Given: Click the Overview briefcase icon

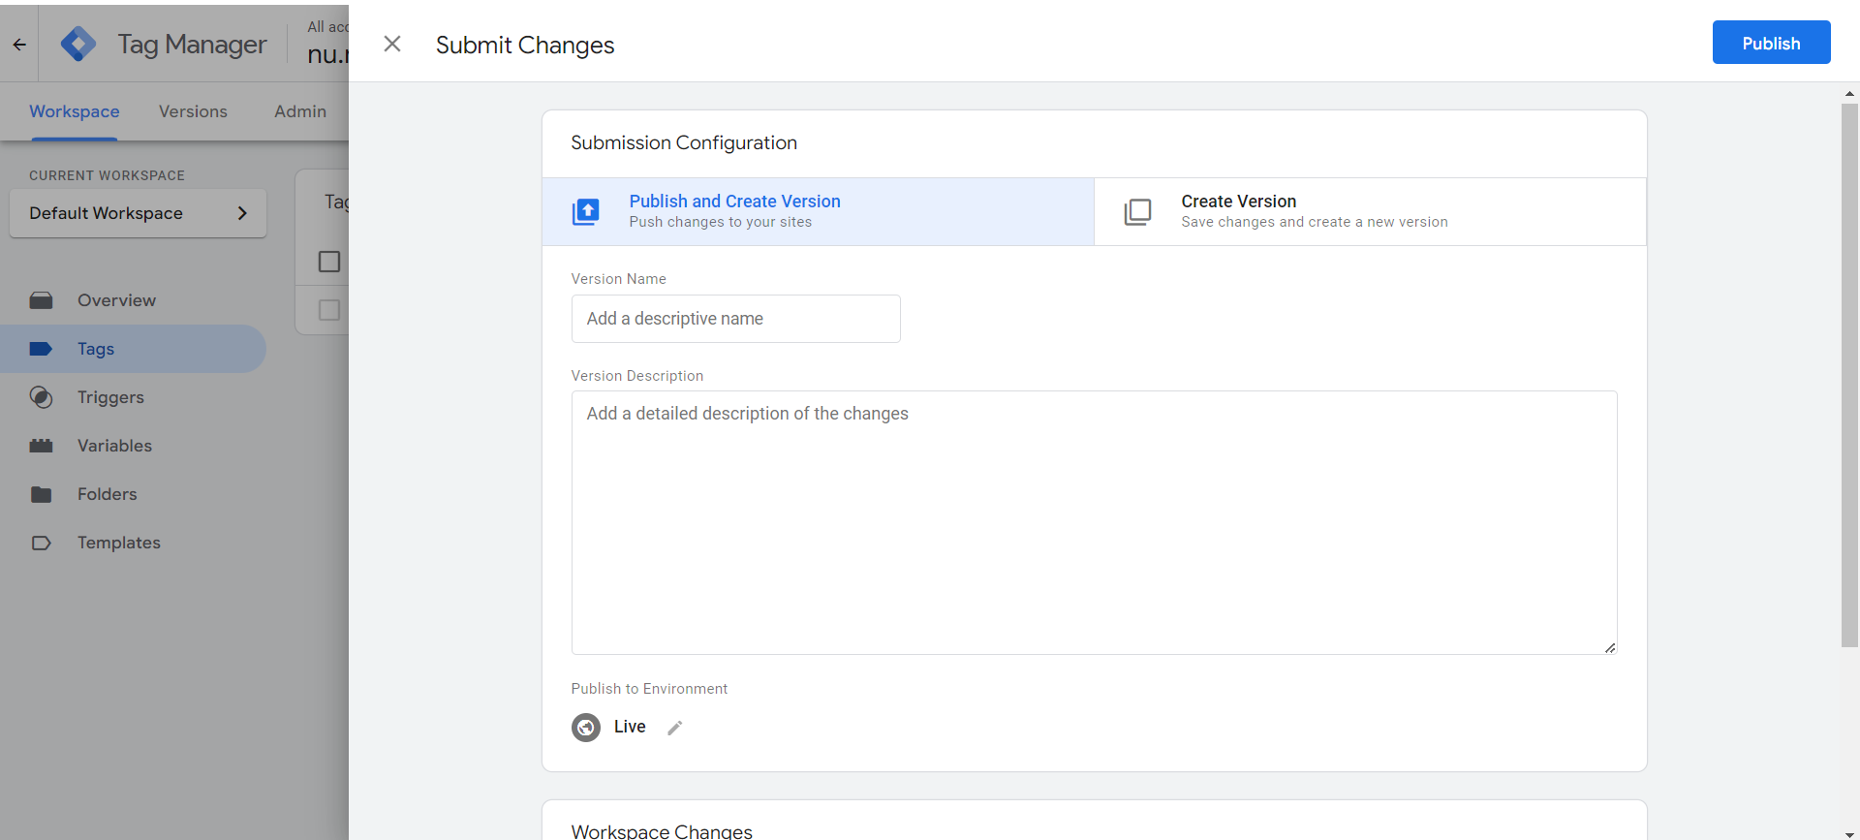Looking at the screenshot, I should pos(41,300).
